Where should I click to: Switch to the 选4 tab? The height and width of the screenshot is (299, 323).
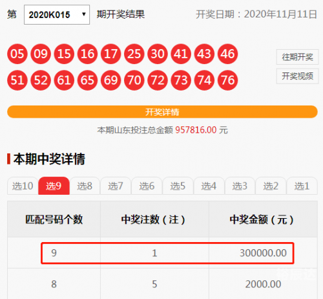(209, 186)
